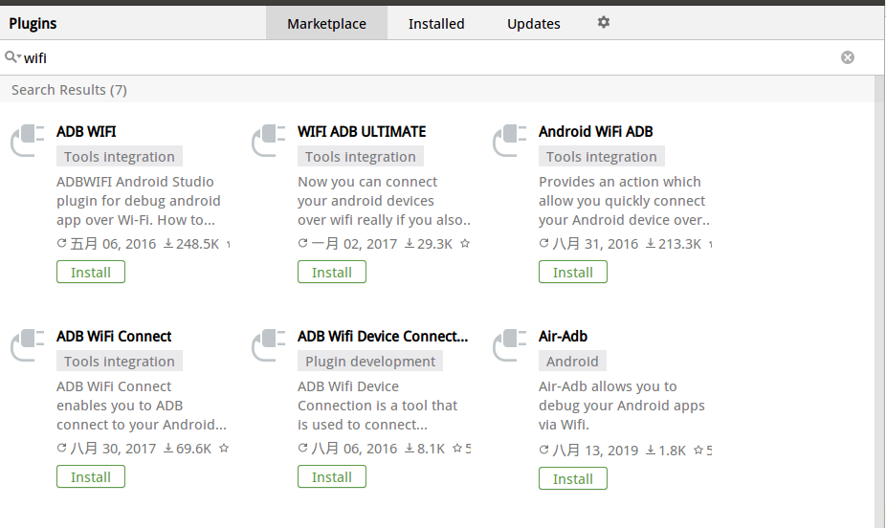Open the search history magnifier dropdown
The width and height of the screenshot is (886, 528).
(12, 57)
